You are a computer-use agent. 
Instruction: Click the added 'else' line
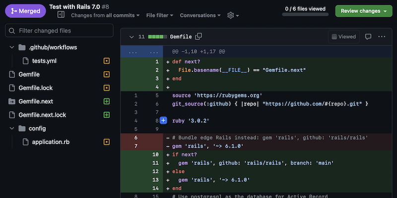(178, 171)
